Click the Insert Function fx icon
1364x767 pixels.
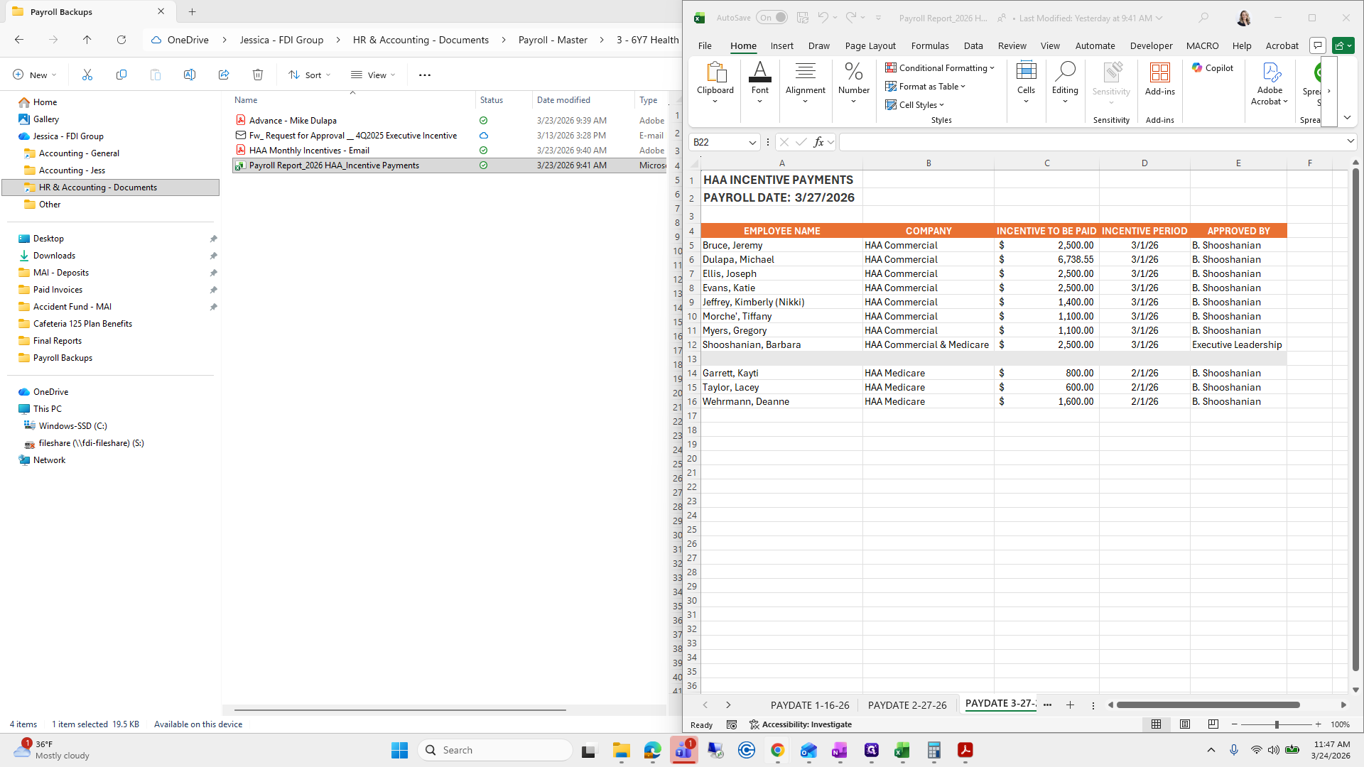pos(818,142)
